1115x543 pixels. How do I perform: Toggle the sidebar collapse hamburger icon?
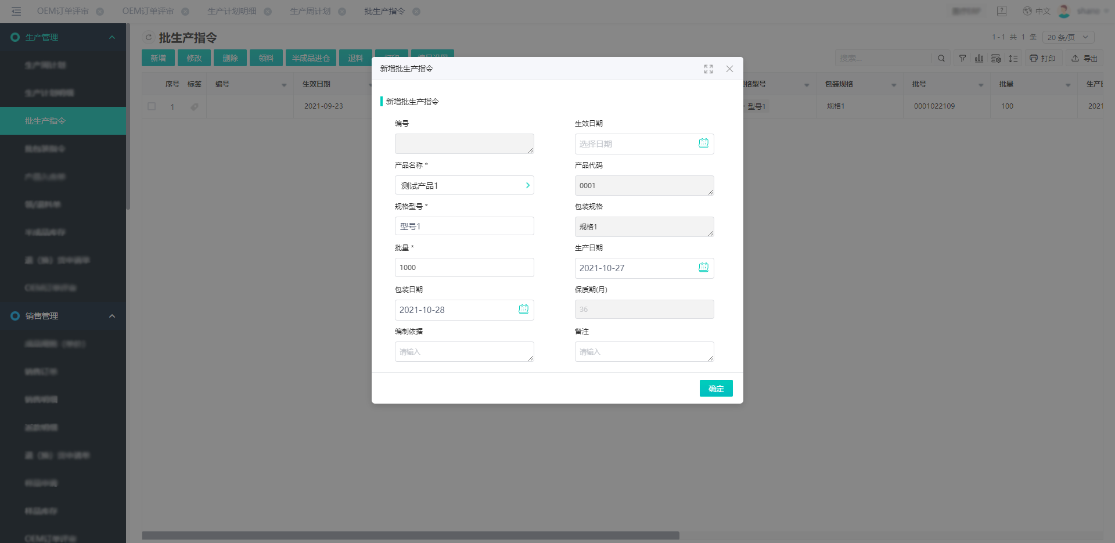click(x=16, y=11)
